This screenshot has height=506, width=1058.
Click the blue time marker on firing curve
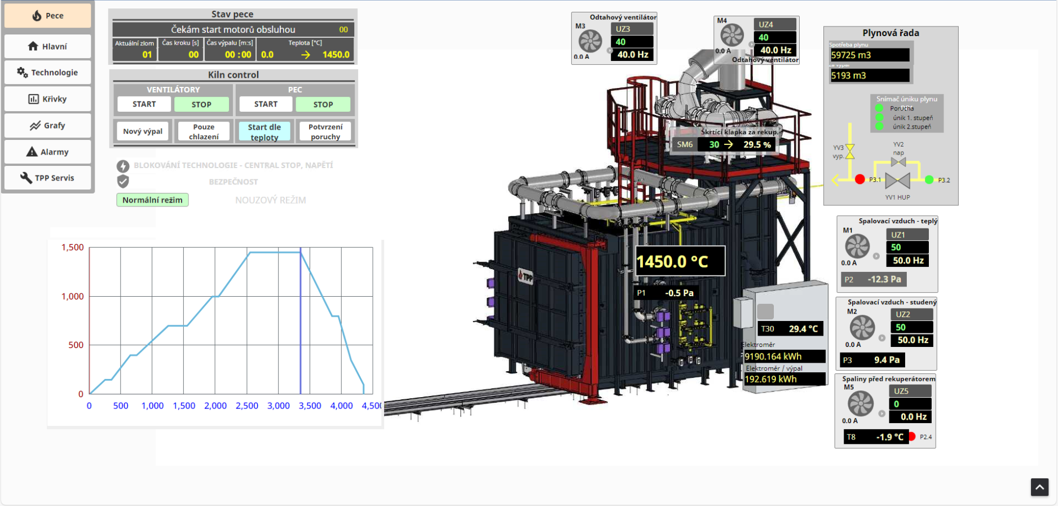(x=301, y=322)
